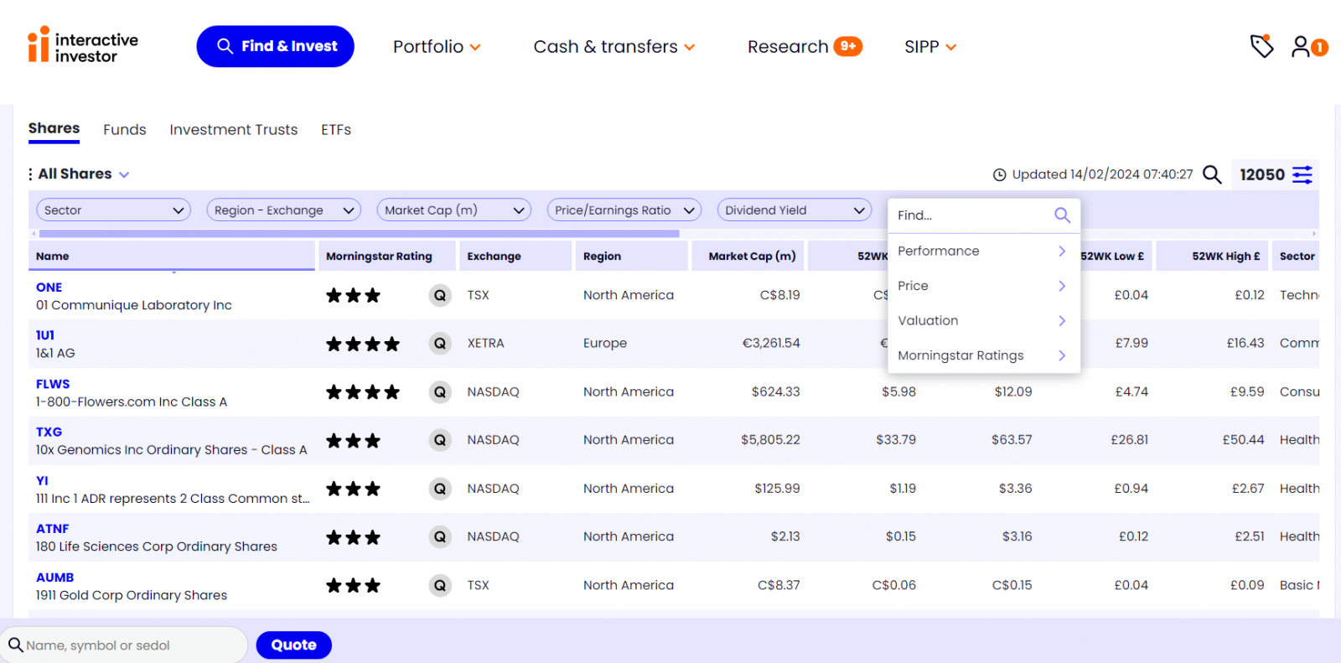1341x663 pixels.
Task: Open the Sector filter dropdown
Action: tap(114, 210)
